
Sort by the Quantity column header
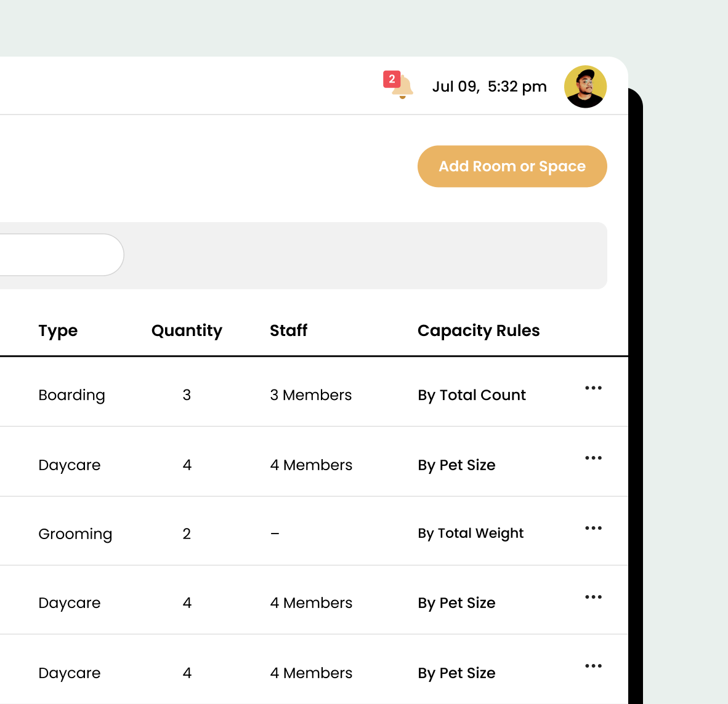click(x=187, y=330)
